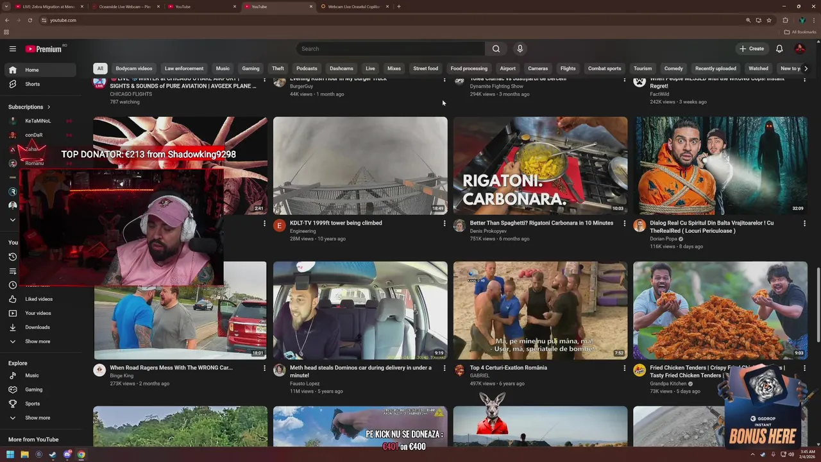Open File Explorer from the taskbar
The image size is (821, 462).
coord(24,454)
